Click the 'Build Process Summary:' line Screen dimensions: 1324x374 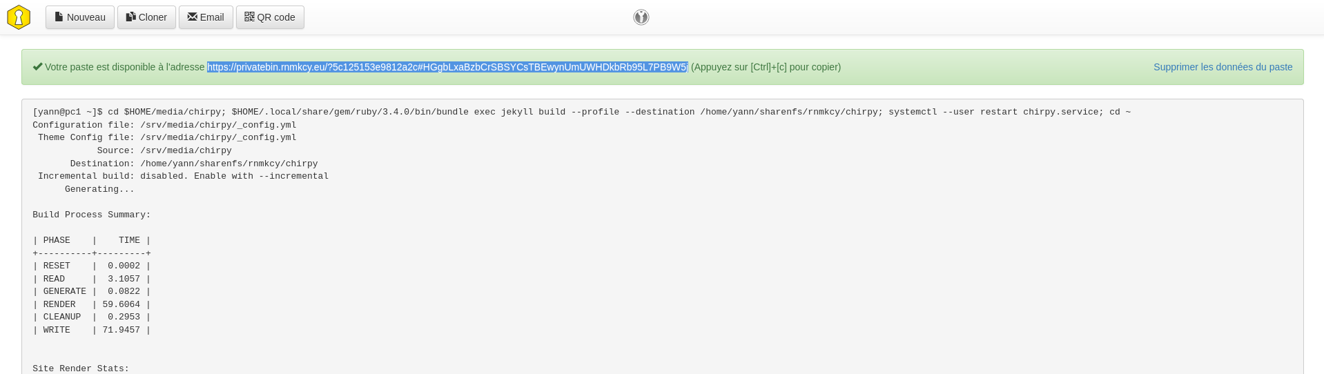(91, 215)
